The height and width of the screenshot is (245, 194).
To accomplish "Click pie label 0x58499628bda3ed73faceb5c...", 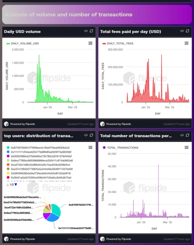I will (x=22, y=197).
